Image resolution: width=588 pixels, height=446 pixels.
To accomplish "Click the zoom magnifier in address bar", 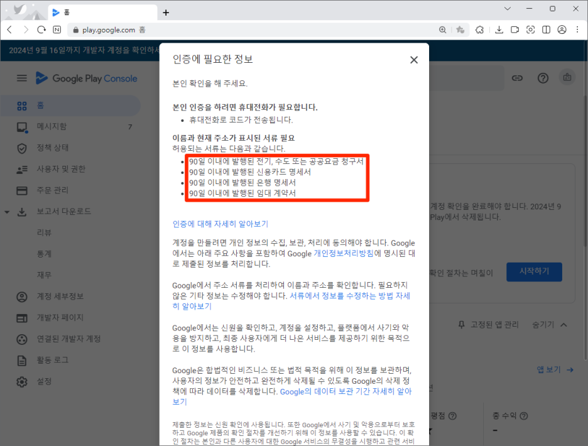I will pos(442,30).
